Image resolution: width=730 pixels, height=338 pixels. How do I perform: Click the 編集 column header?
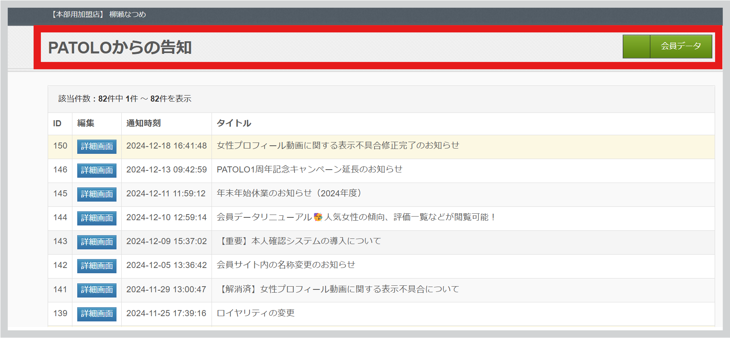[86, 123]
